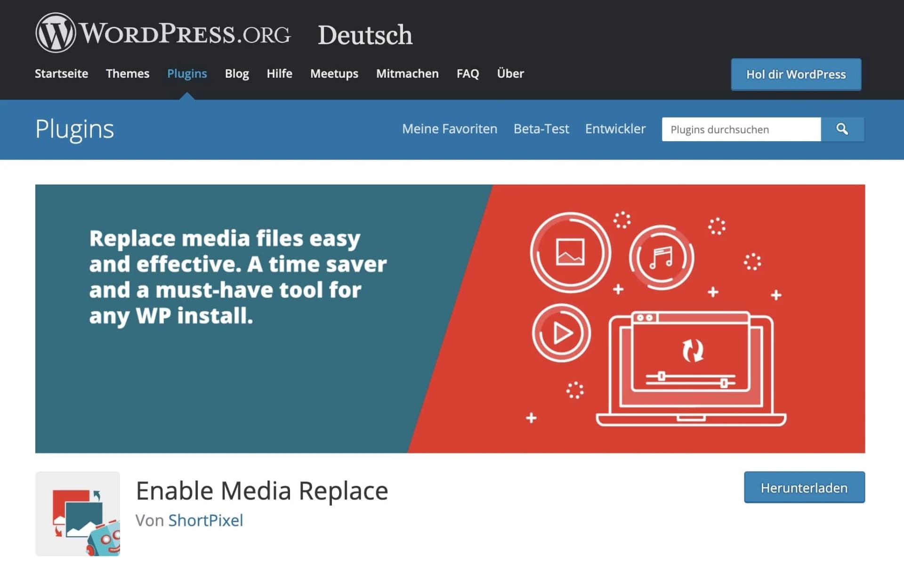Screen dimensions: 904x572
Task: Click the Herunterladen download button
Action: click(x=804, y=488)
